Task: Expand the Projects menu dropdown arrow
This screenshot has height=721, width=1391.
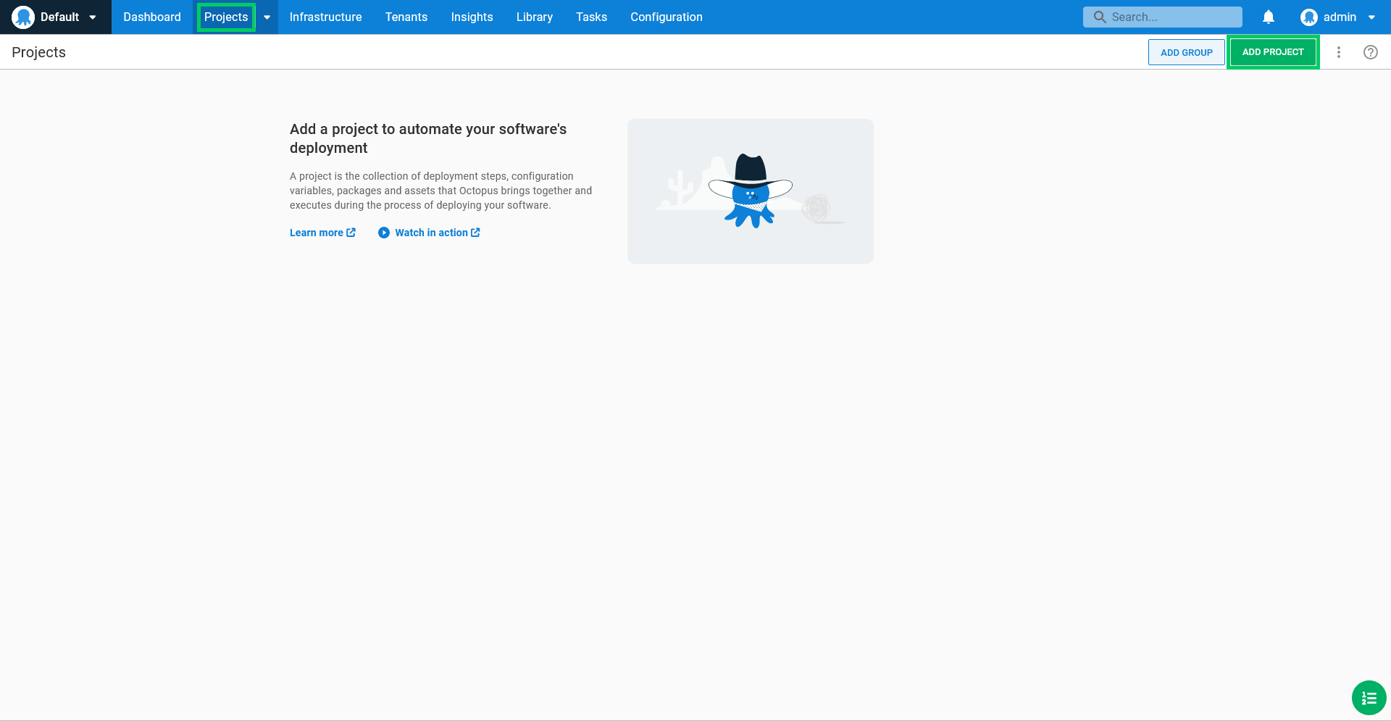Action: [x=267, y=17]
